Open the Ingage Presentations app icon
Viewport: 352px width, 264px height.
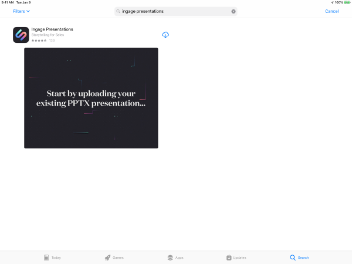coord(21,35)
